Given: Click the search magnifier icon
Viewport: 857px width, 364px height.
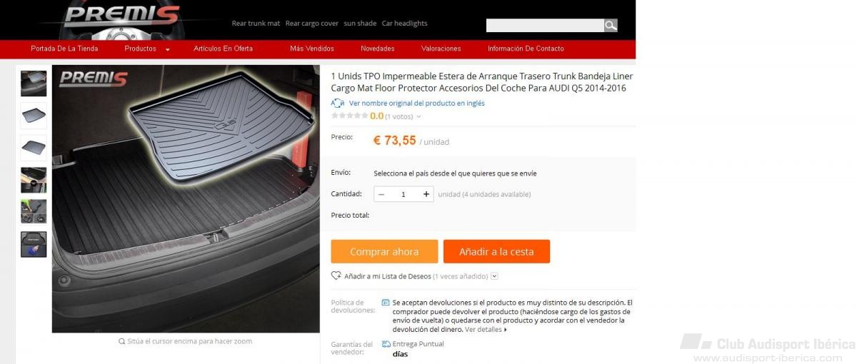Looking at the screenshot, I should click(x=611, y=26).
